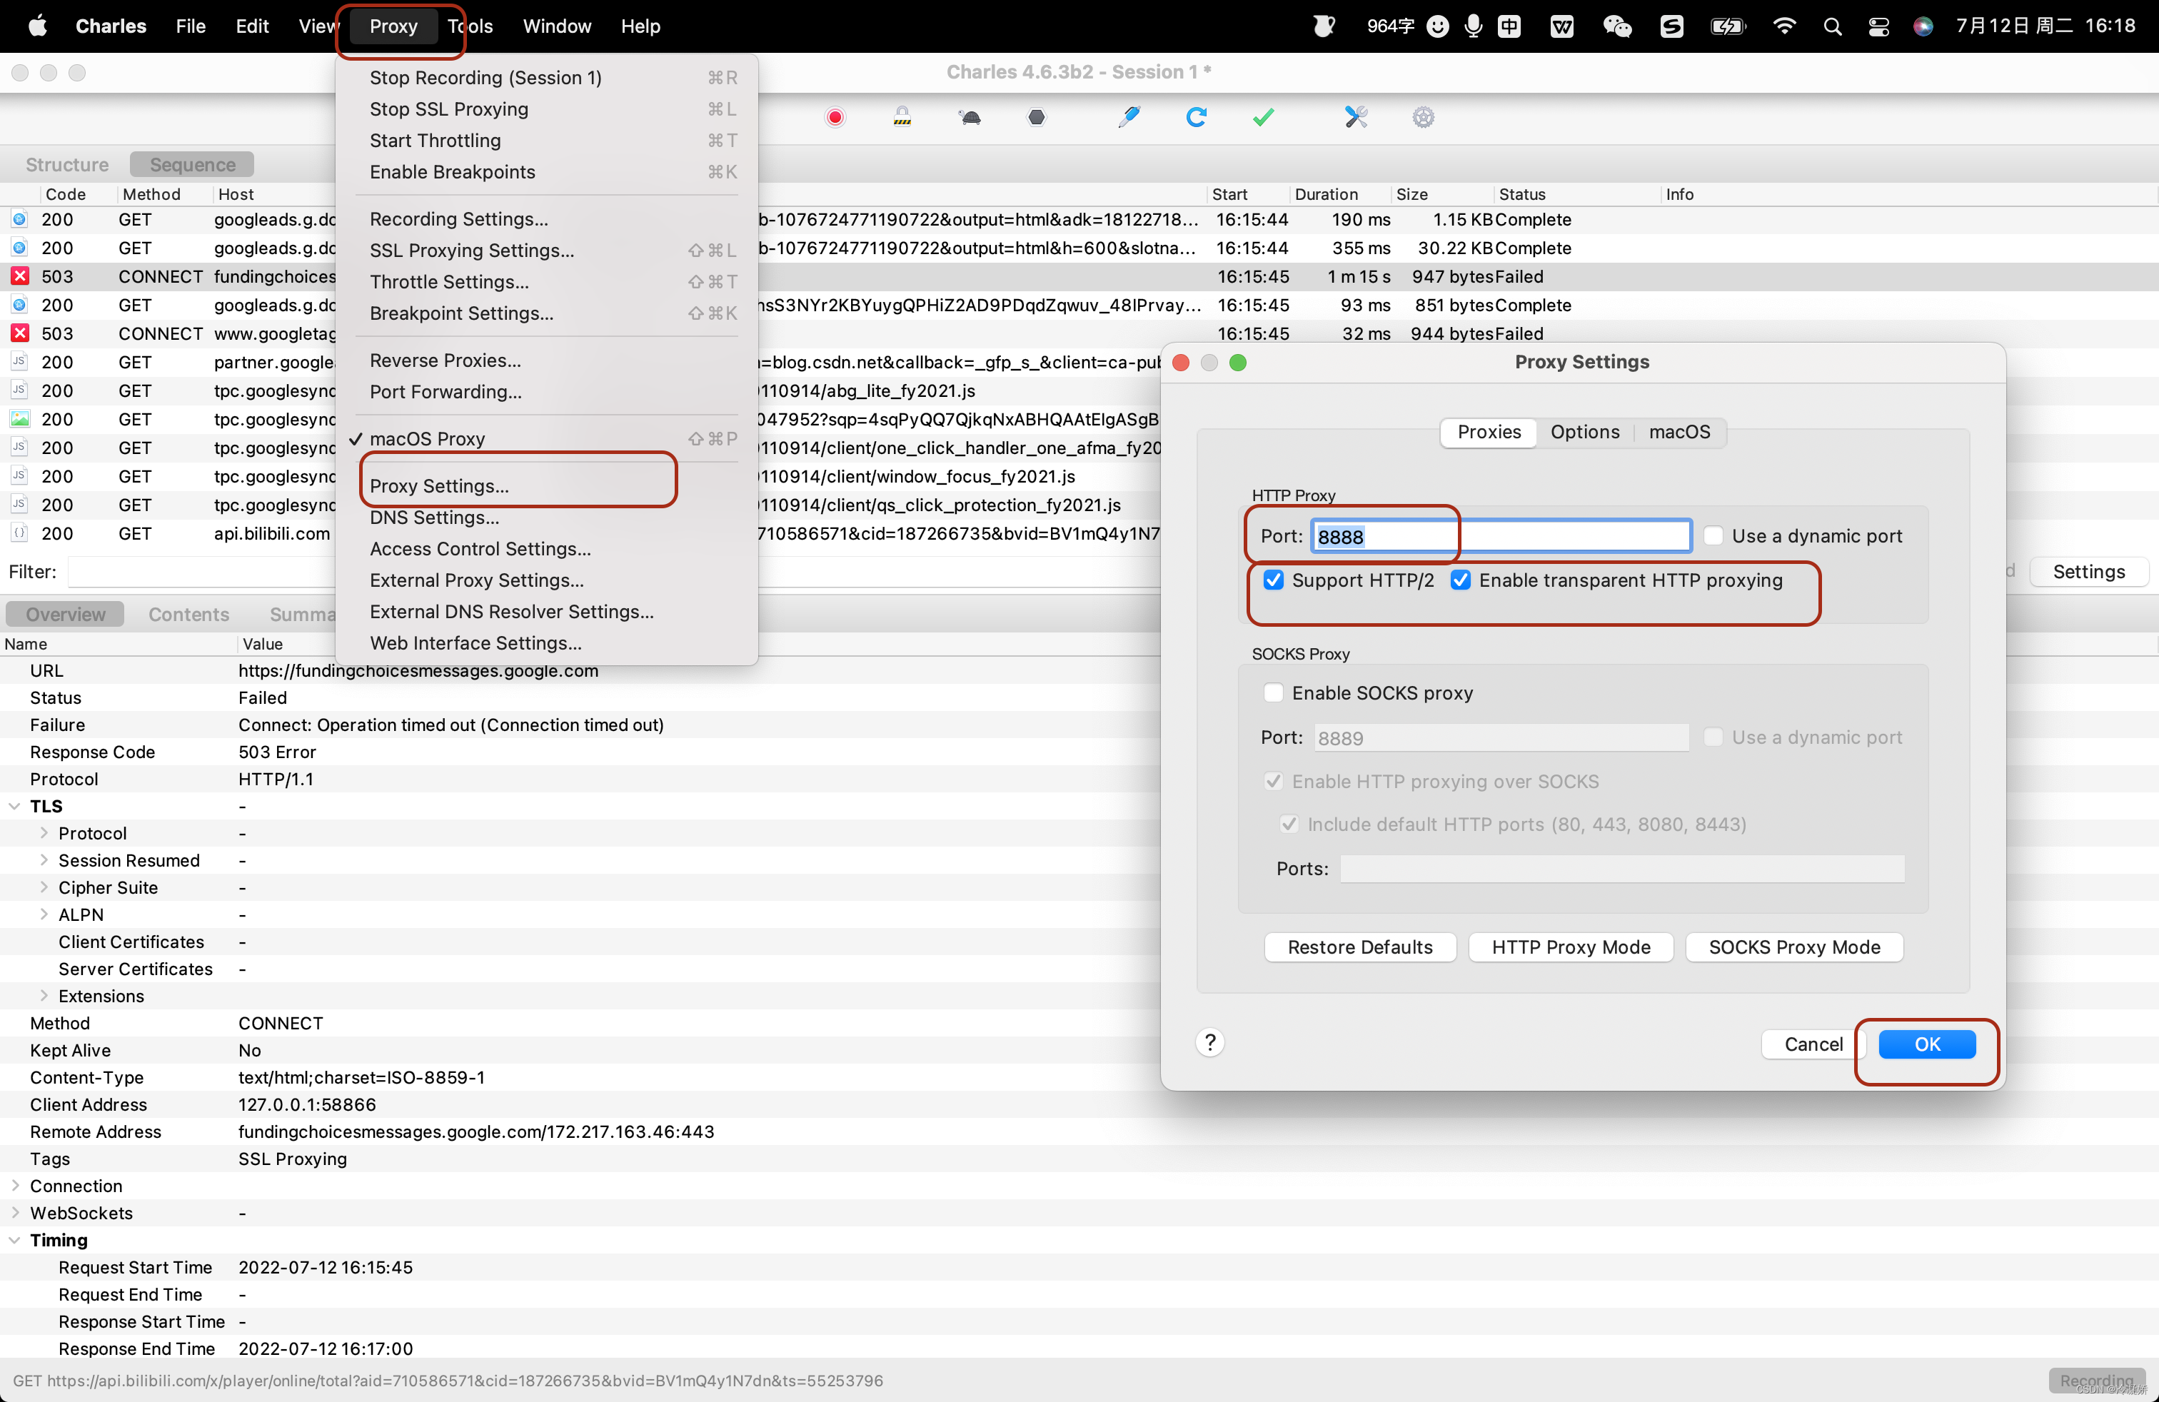Click the battery status icon
The width and height of the screenshot is (2159, 1402).
(x=1727, y=26)
